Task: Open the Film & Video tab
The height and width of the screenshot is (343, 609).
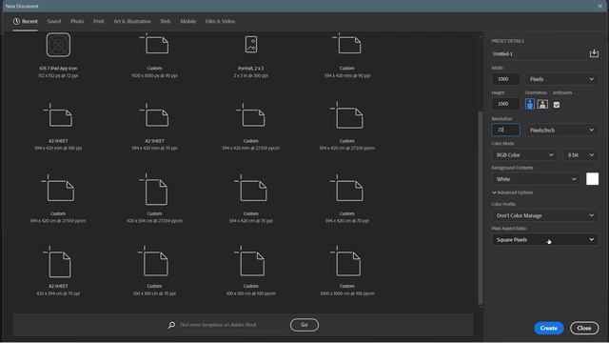Action: pos(220,21)
